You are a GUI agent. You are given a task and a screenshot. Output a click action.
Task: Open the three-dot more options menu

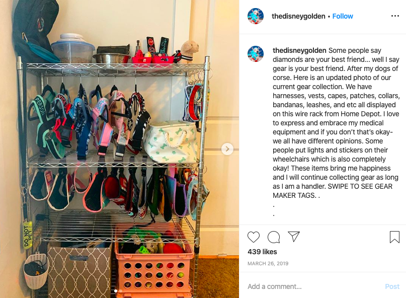(x=395, y=16)
